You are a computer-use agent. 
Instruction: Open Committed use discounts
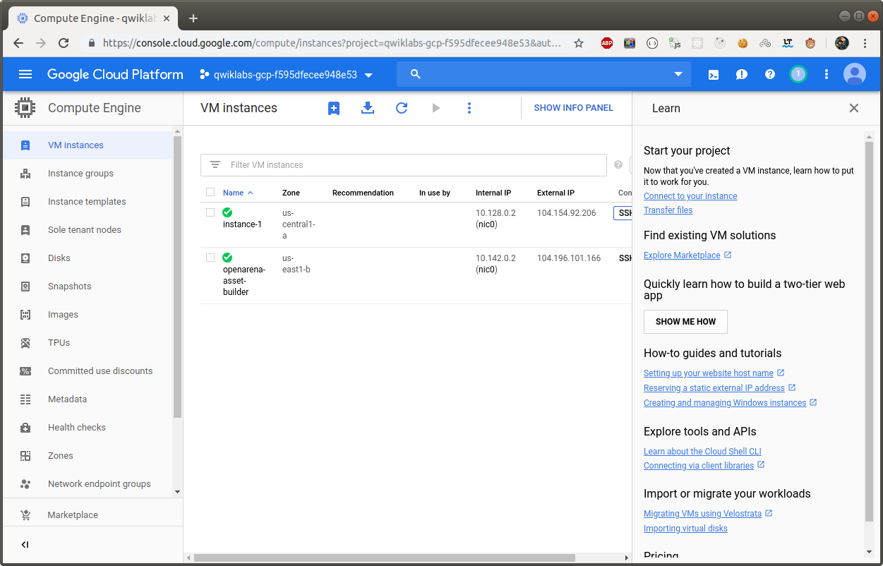(x=88, y=371)
